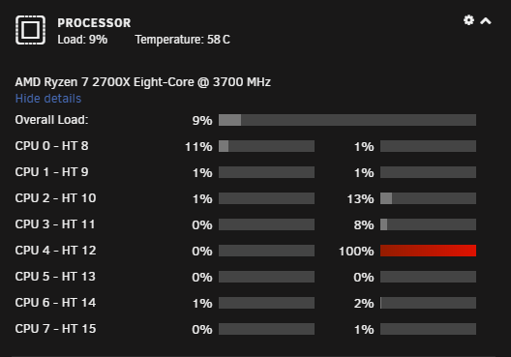
Task: Click the HT 14 bar showing 2%
Action: click(428, 303)
